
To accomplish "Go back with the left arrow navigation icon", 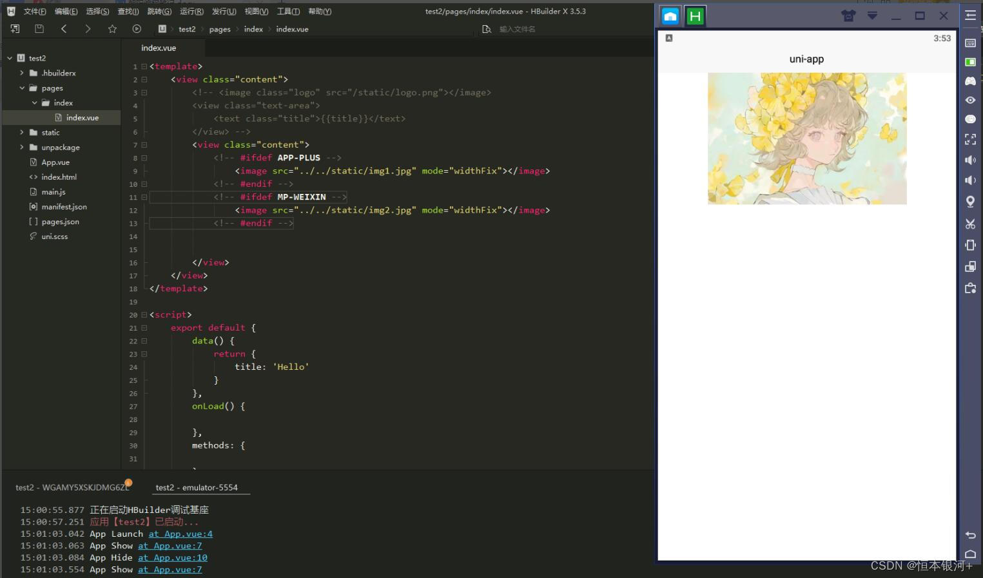I will click(64, 29).
